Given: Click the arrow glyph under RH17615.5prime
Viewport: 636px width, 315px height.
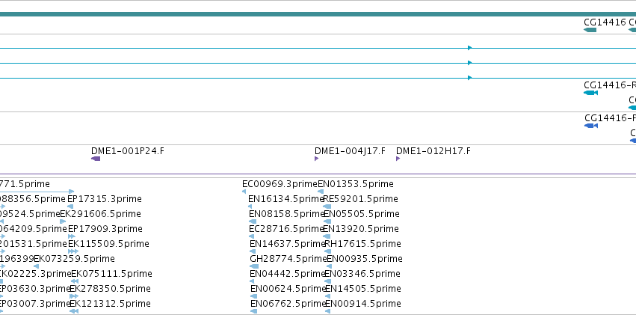Looking at the screenshot, I should (328, 251).
